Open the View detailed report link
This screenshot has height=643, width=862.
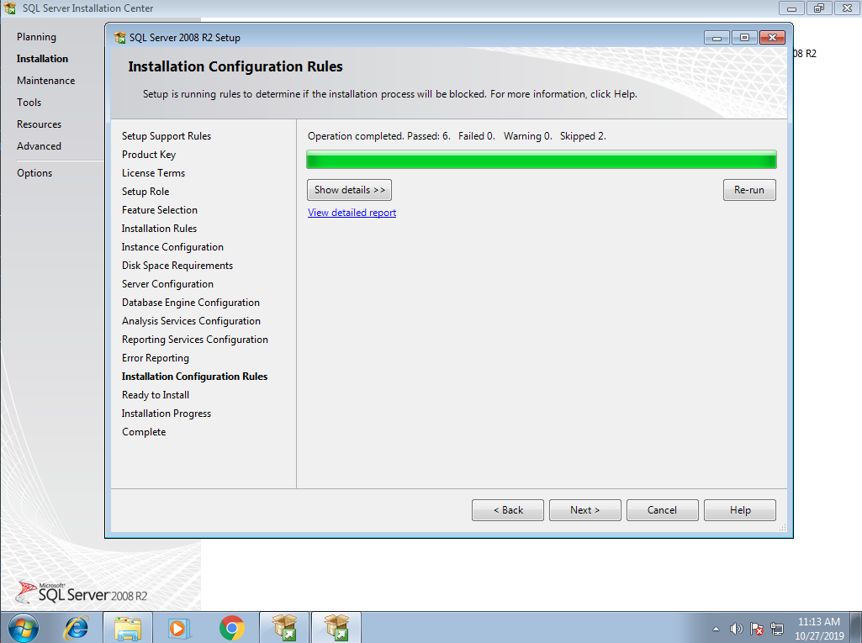(x=352, y=213)
